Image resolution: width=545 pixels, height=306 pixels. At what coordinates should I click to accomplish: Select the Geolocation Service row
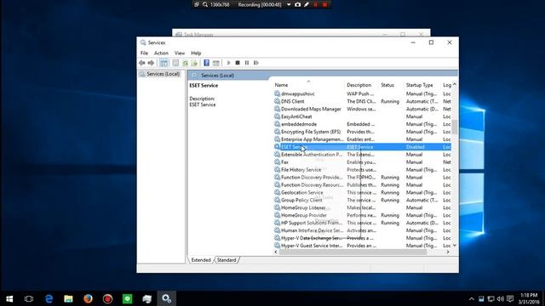tap(362, 193)
